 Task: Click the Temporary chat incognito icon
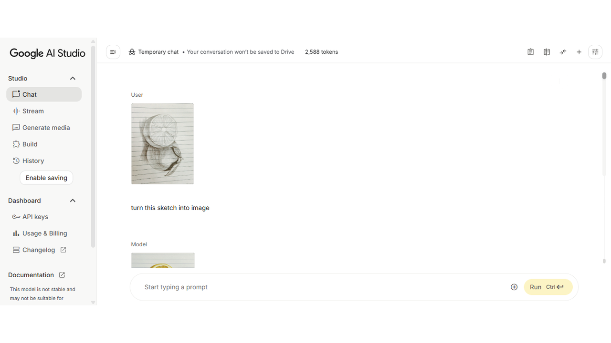pyautogui.click(x=132, y=52)
